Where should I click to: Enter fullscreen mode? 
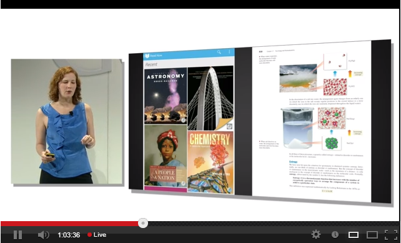pos(391,234)
